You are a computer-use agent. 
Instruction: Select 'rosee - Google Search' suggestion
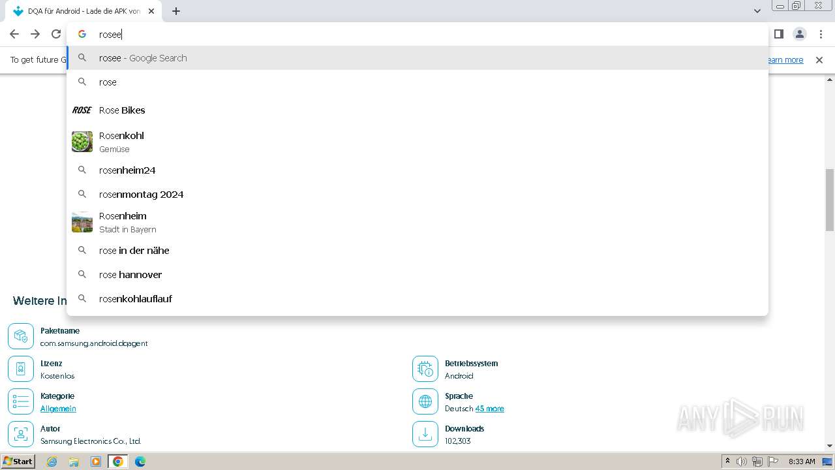click(x=417, y=58)
